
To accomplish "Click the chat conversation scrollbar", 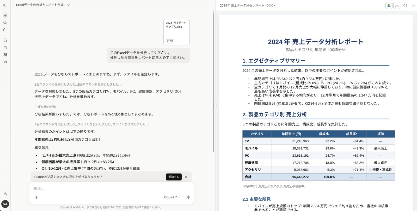I will [x=213, y=81].
